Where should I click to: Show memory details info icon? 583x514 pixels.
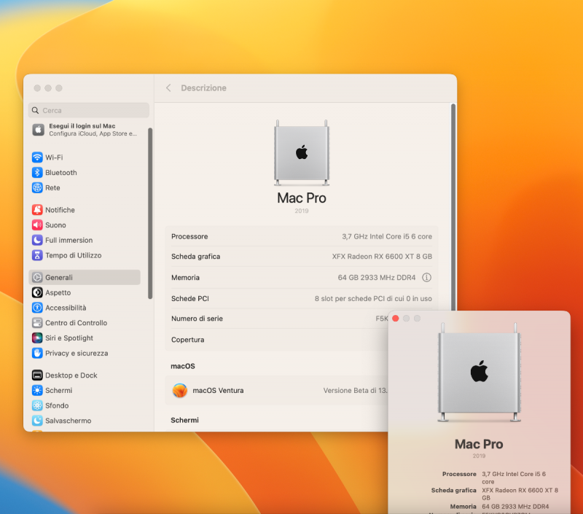click(426, 278)
